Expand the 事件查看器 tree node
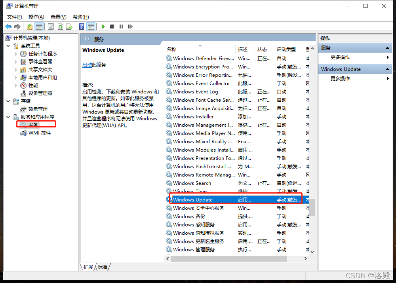 16,62
